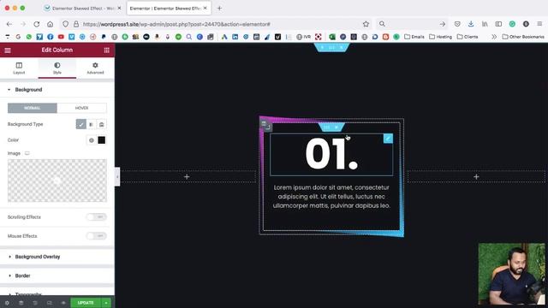Screen dimensions: 548x308
Task: Open the Clients bookmarks folder
Action: pos(468,37)
